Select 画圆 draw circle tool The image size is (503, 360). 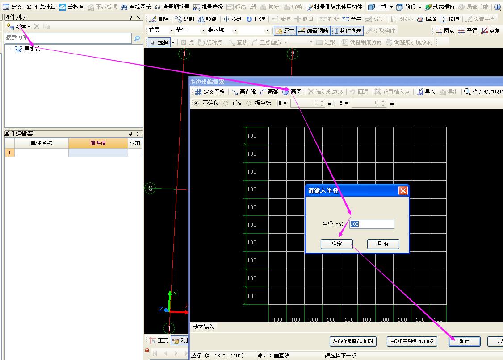[292, 91]
